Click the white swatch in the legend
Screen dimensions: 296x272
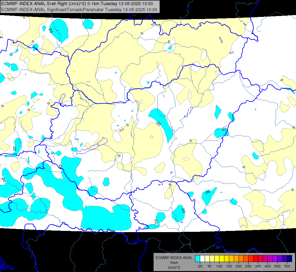tap(202, 258)
